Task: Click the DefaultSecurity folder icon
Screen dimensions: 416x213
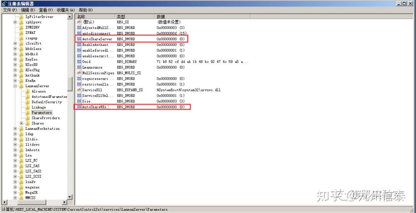Action: click(x=28, y=102)
